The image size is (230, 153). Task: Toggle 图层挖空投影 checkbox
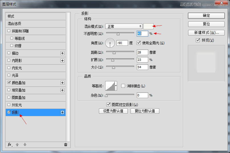108,105
